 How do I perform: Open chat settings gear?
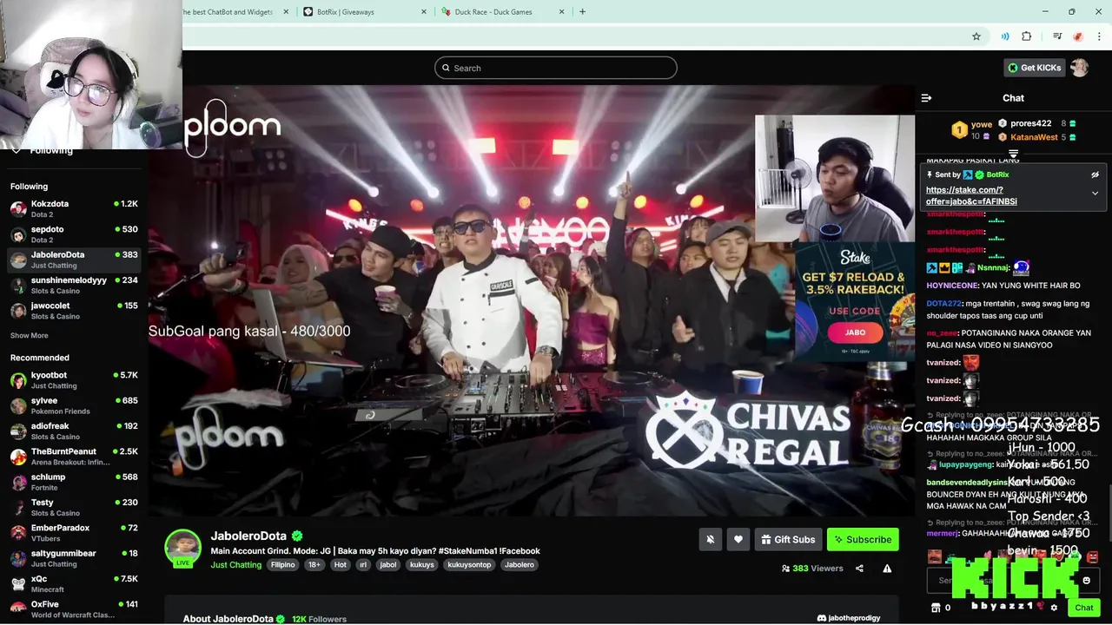click(1053, 608)
